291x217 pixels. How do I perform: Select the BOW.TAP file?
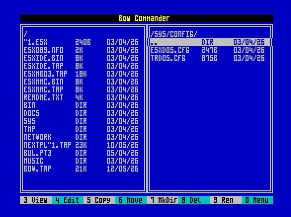coord(83,169)
